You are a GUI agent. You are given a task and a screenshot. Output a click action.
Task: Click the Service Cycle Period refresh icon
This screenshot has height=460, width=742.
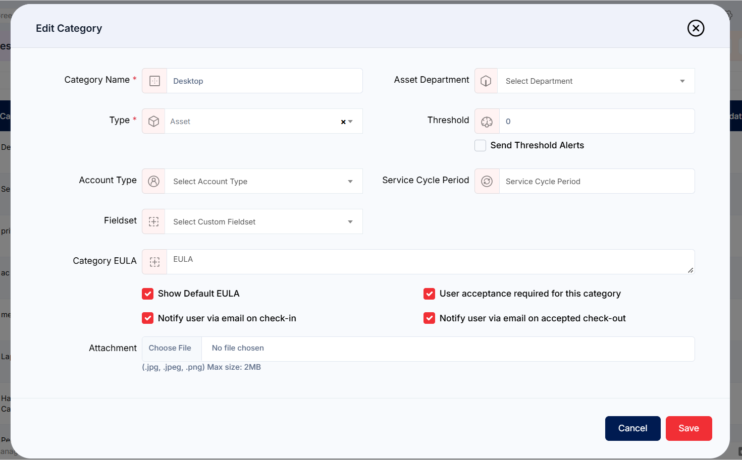[x=487, y=181]
